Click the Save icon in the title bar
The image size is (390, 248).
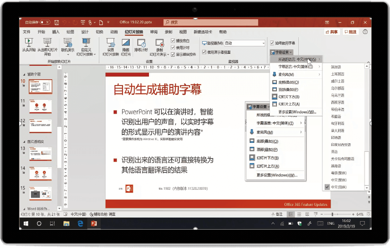tap(56, 22)
